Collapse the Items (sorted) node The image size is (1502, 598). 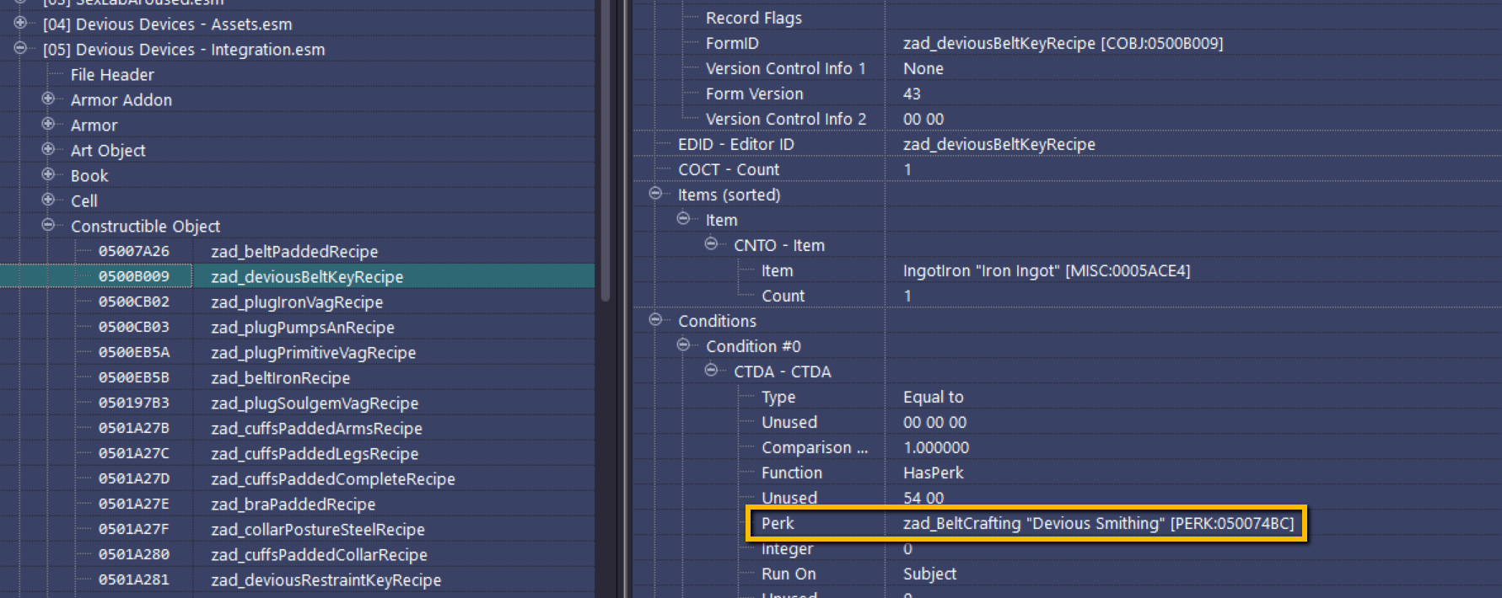(x=655, y=194)
